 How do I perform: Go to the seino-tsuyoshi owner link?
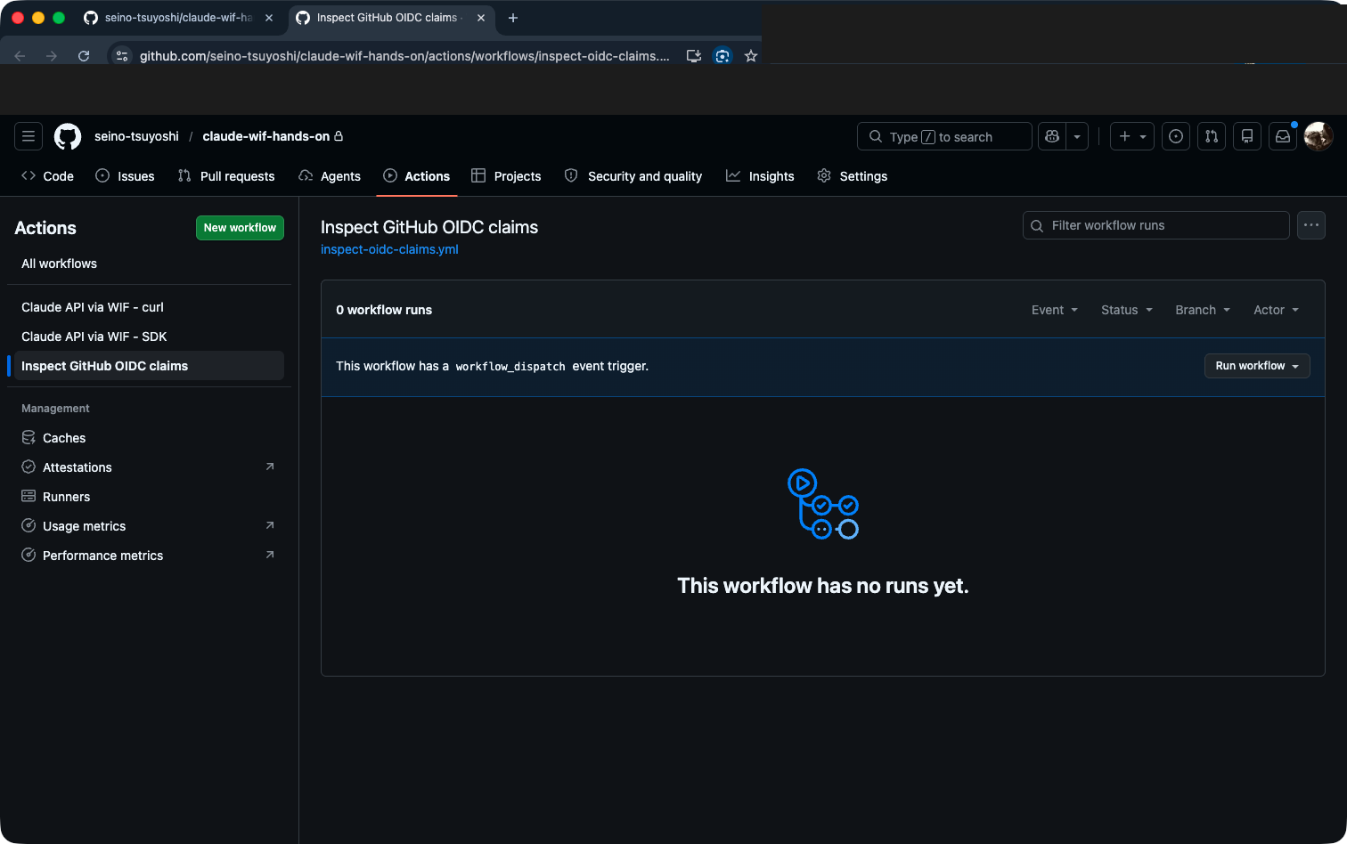136,136
